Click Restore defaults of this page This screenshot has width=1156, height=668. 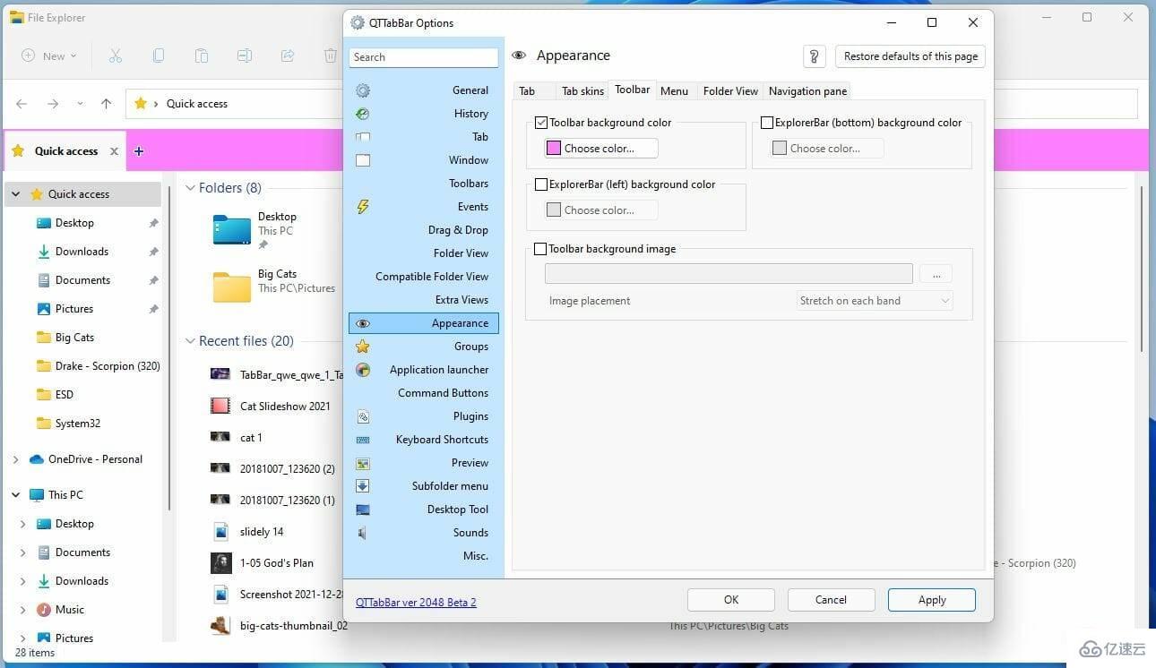pos(910,56)
